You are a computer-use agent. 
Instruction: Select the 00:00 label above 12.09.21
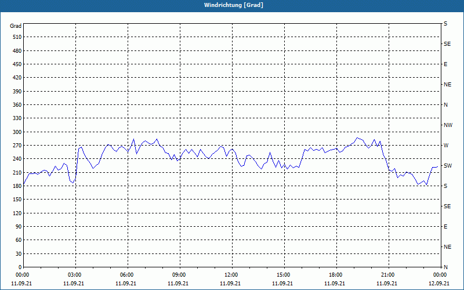(440, 275)
